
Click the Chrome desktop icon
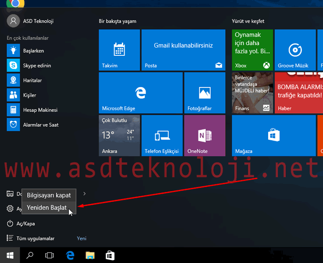pyautogui.click(x=15, y=3)
